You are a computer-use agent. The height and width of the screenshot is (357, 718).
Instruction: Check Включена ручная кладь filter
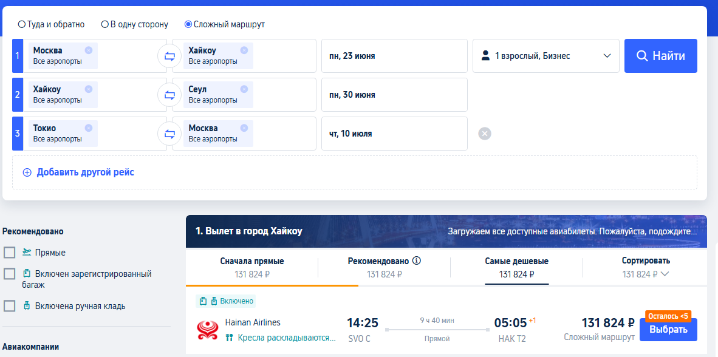(10, 306)
